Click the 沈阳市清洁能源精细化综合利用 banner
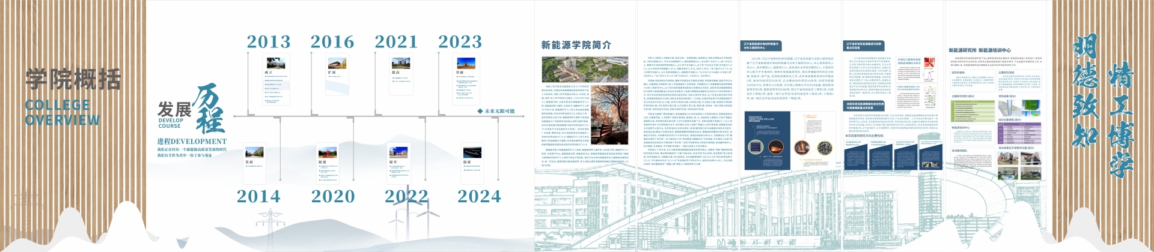The height and width of the screenshot is (252, 1154). (864, 106)
